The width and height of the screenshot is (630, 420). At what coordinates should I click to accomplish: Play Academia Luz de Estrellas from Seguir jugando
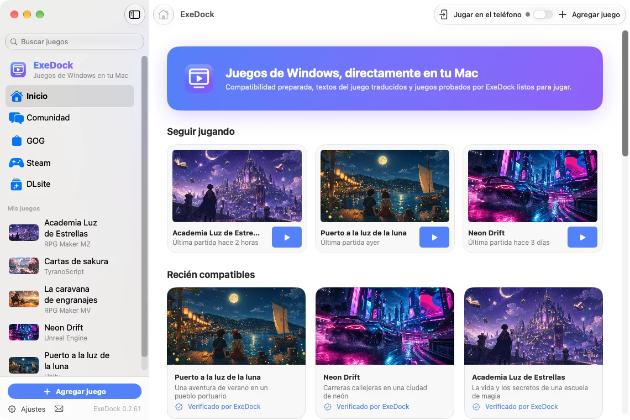[x=286, y=237]
